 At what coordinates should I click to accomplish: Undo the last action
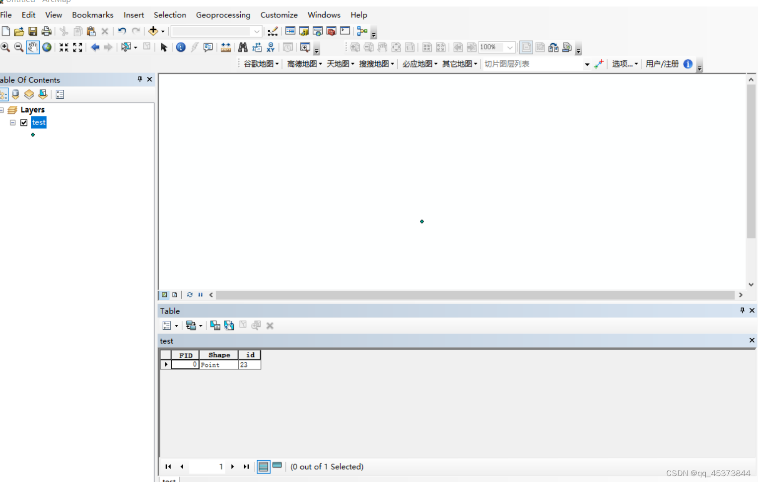tap(122, 31)
